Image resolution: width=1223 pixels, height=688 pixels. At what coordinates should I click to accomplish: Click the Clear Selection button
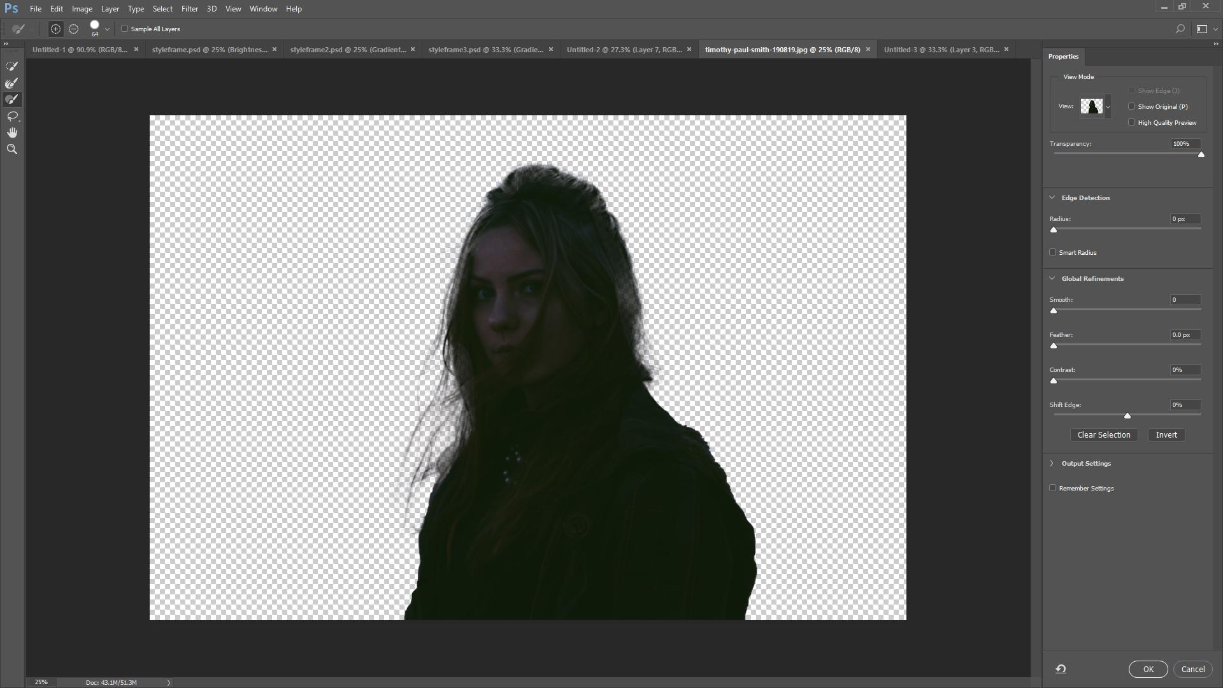(1103, 435)
